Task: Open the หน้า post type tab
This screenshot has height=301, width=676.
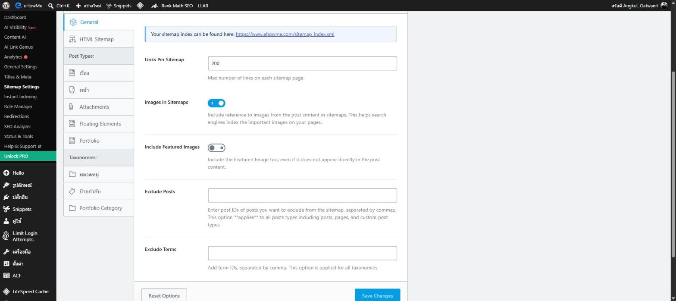Action: 99,90
